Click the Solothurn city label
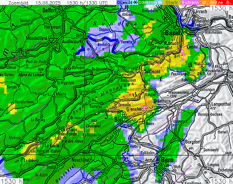Viewport: 233px width, 184px height. pyautogui.click(x=161, y=101)
